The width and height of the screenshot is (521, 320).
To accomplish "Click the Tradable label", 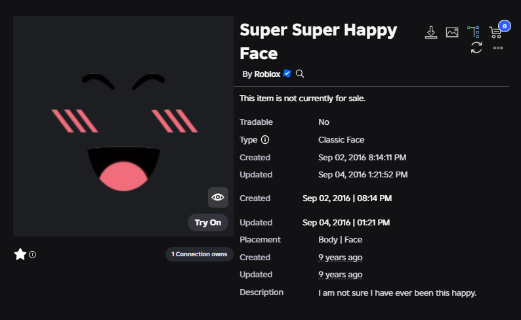I will (256, 122).
